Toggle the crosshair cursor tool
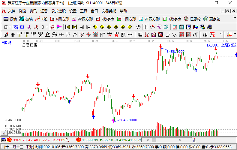Screen dimensions: 237x150 (x=145, y=27)
